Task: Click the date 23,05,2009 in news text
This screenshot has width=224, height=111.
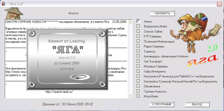Action: pyautogui.click(x=119, y=22)
